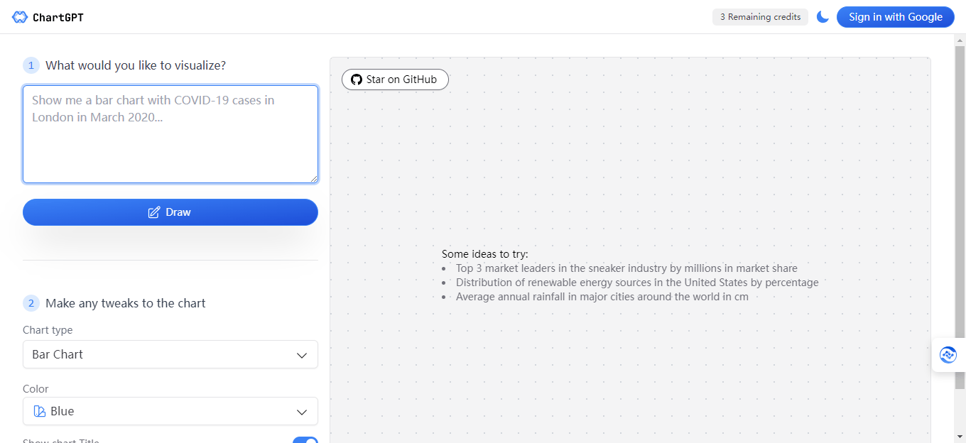Viewport: 966px width, 443px height.
Task: Click the scrollbar's down arrow
Action: (x=960, y=436)
